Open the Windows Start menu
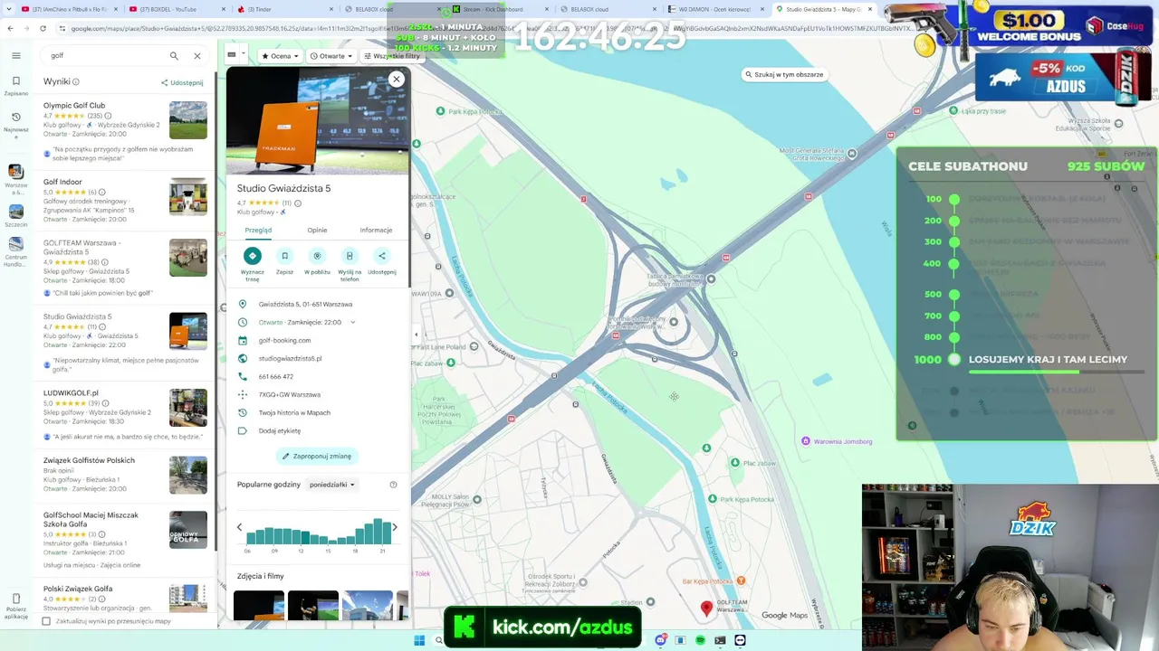 click(x=419, y=640)
